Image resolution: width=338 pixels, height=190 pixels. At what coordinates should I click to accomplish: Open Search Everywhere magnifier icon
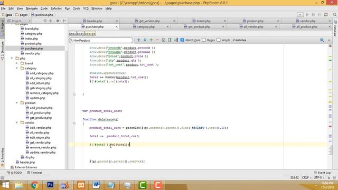[334, 15]
